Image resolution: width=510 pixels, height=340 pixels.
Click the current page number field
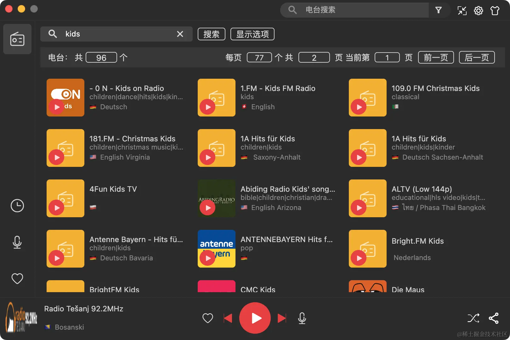pyautogui.click(x=387, y=57)
